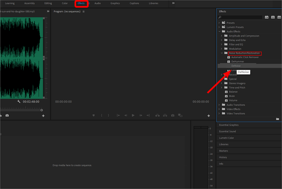Toggle Accelerated Effects filter in Effects panel

267,17
